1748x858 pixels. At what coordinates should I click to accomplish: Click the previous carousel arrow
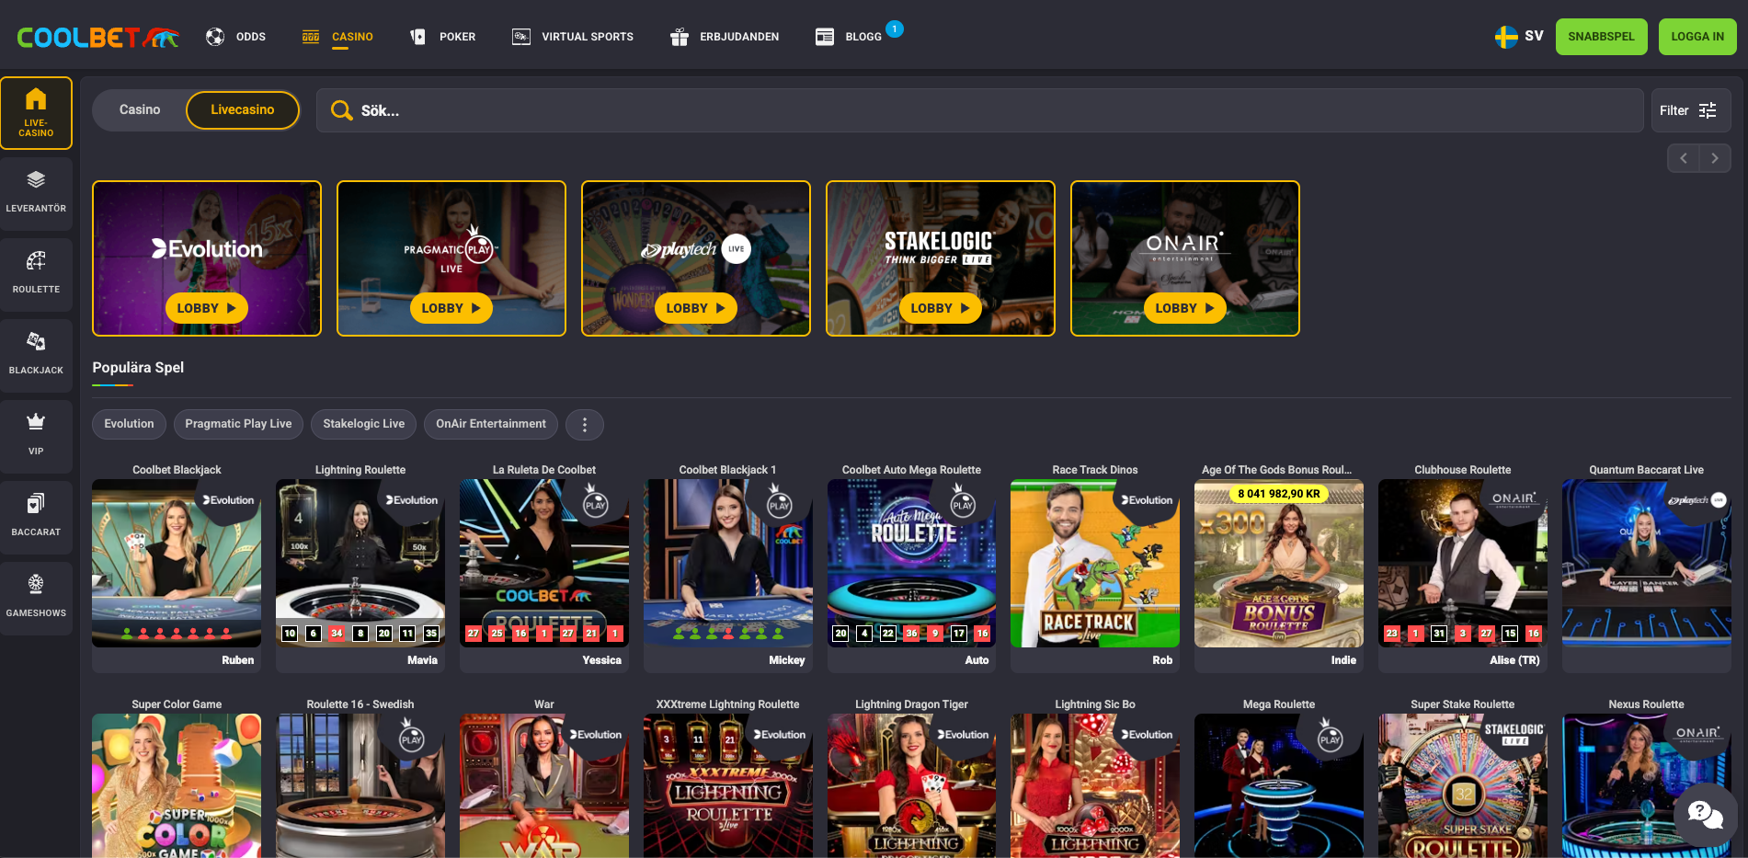1684,158
